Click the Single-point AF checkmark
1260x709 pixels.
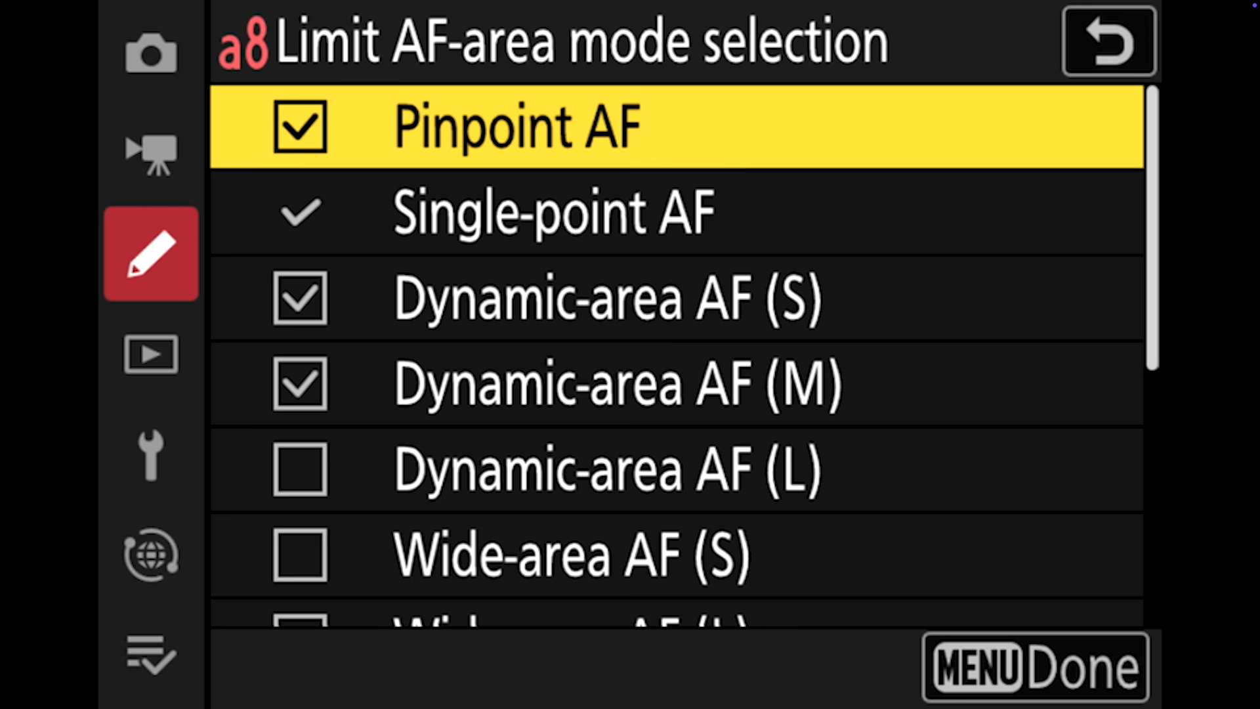coord(300,212)
